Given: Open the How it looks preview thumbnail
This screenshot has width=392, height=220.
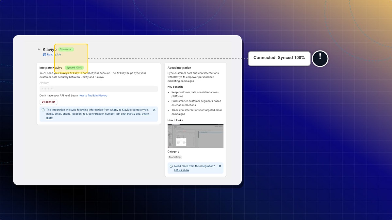Looking at the screenshot, I should [x=195, y=136].
